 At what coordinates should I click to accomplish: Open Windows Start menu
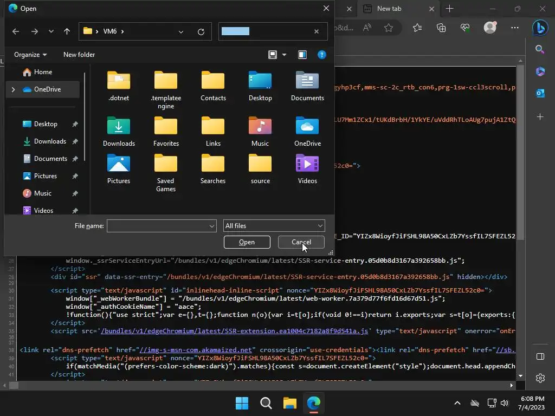point(242,403)
